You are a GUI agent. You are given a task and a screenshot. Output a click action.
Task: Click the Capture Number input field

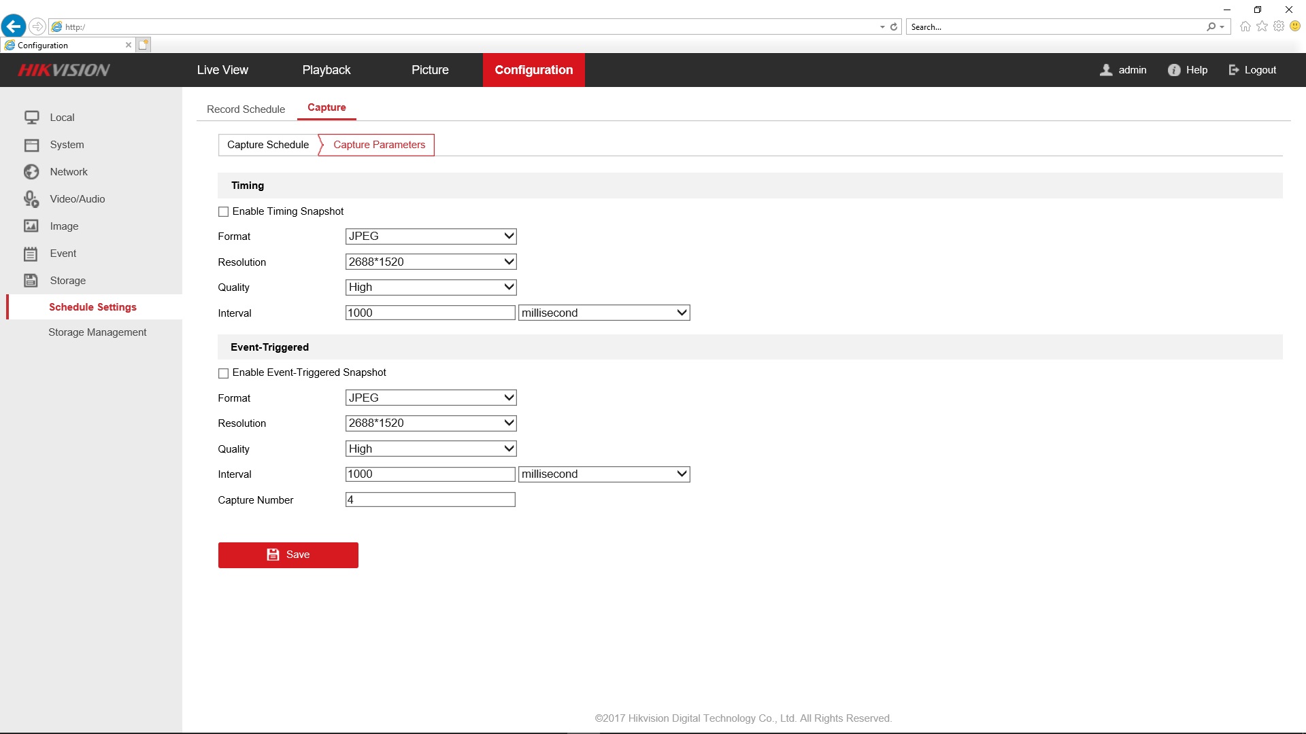(x=430, y=500)
